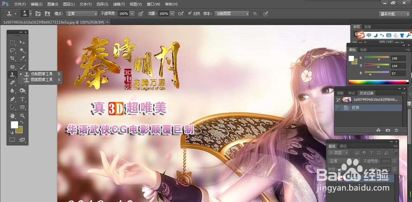
Task: Choose 图案图章工具 from flyout
Action: tap(42, 79)
